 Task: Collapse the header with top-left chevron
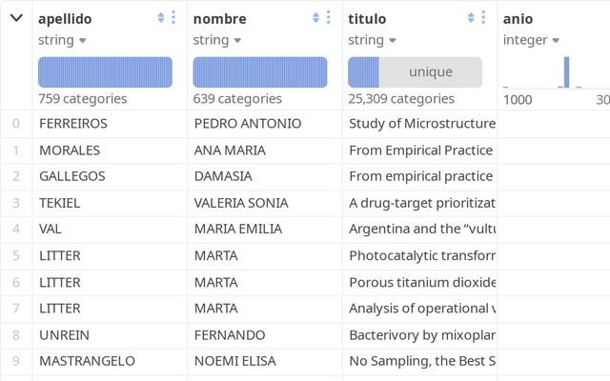coord(16,18)
